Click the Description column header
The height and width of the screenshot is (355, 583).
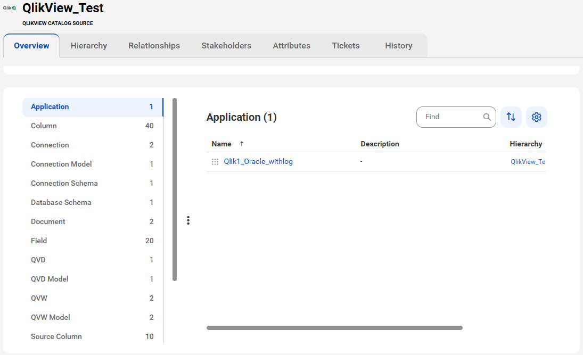(380, 144)
